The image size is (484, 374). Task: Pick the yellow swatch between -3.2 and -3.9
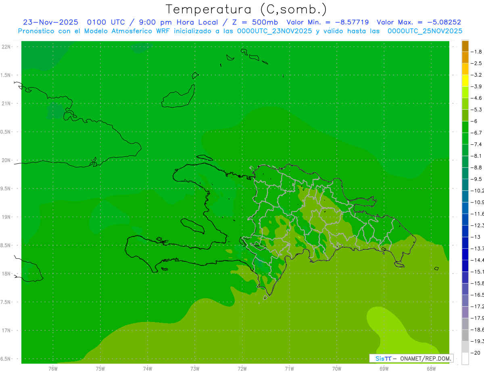465,81
